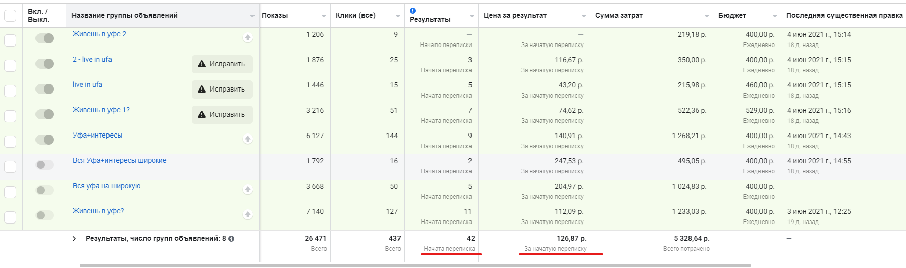The height and width of the screenshot is (268, 906).
Task: Open the Сумма затрат column dropdown arrow
Action: point(707,16)
